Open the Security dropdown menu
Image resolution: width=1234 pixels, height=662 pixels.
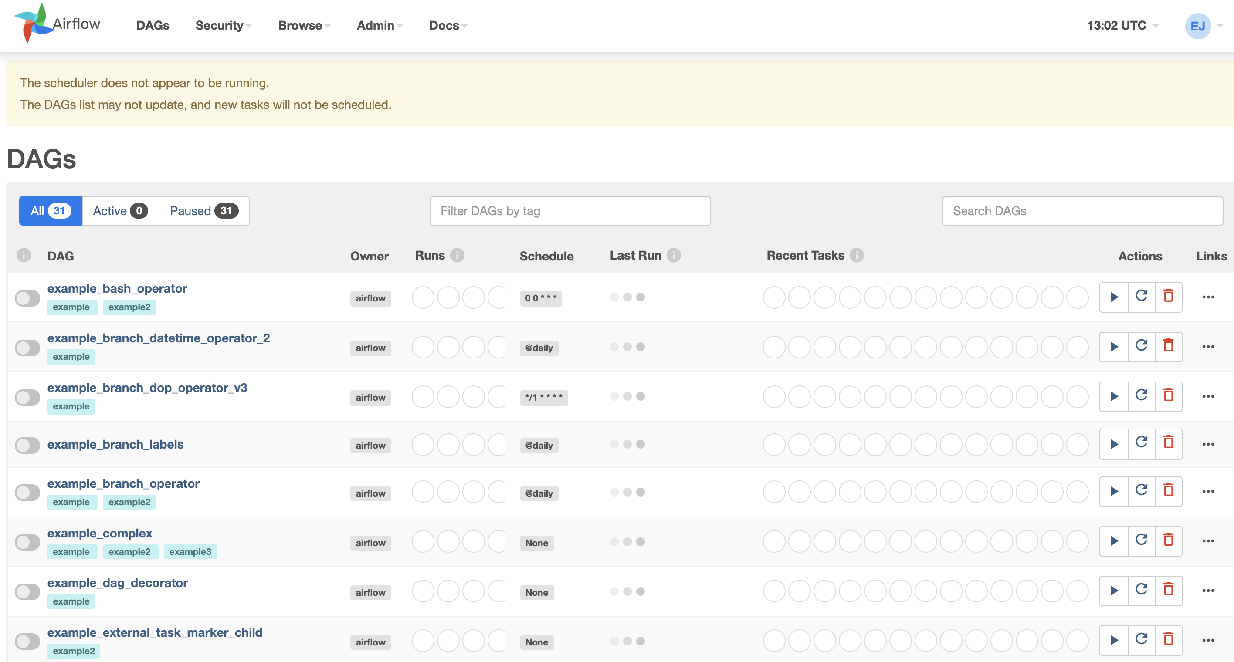(x=223, y=25)
